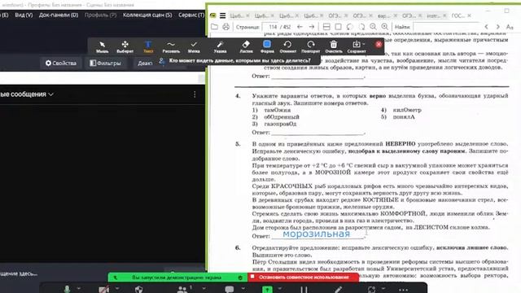Pause the screen share
This screenshot has height=293, width=521.
pos(304,290)
